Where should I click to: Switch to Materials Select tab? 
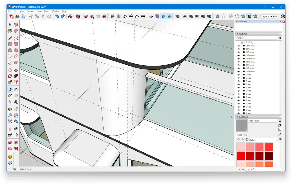pyautogui.click(x=239, y=135)
